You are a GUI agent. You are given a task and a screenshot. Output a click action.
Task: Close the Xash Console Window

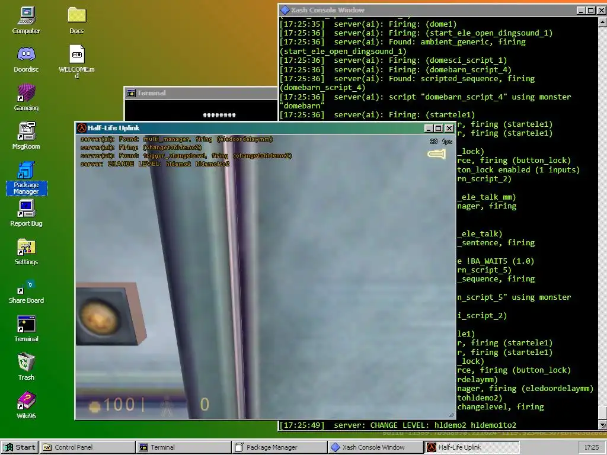click(x=602, y=11)
